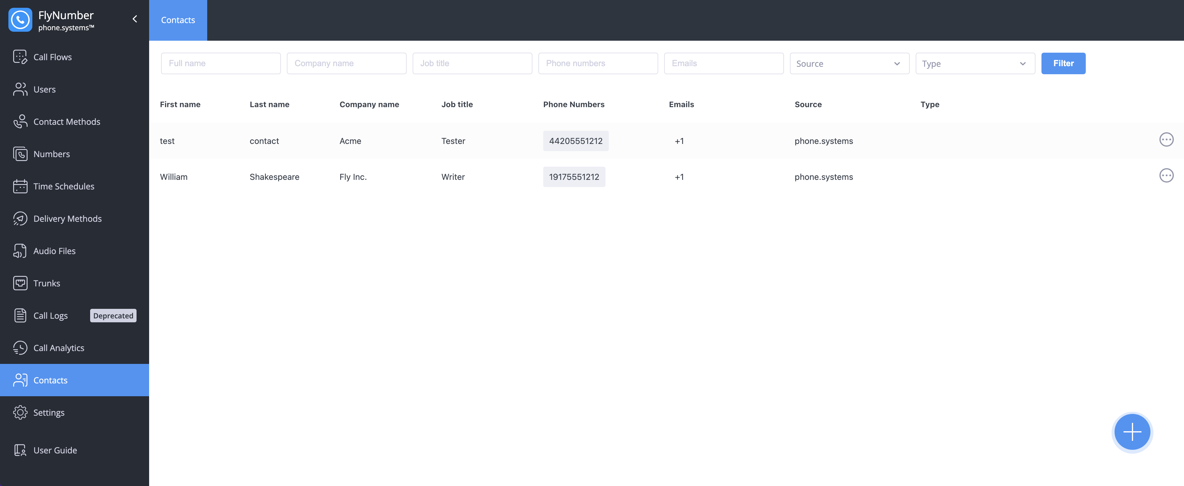Click the Contact Methods icon in sidebar
The image size is (1184, 486).
coord(20,121)
